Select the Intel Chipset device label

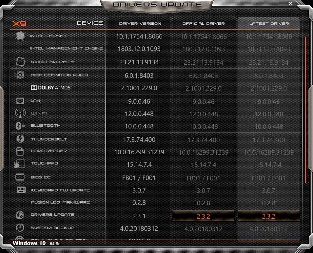[x=48, y=36]
